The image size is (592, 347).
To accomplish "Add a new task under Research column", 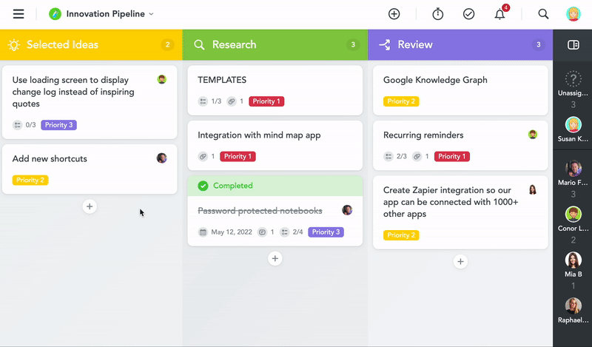I will [x=275, y=258].
